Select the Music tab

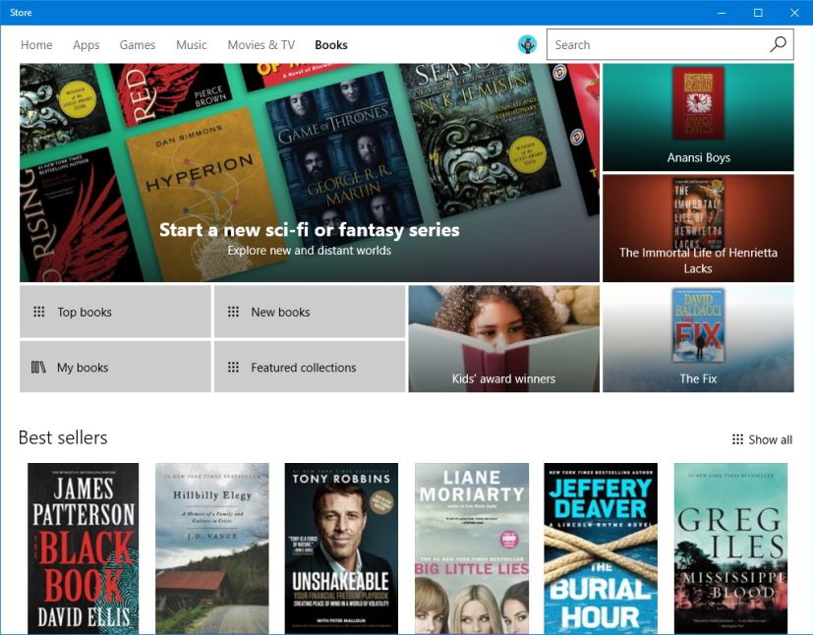tap(192, 45)
